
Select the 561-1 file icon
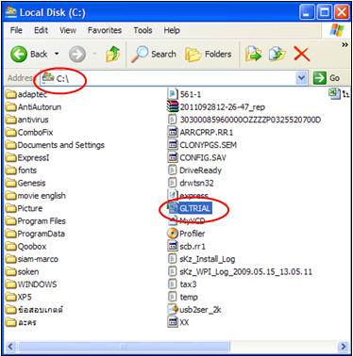click(173, 94)
